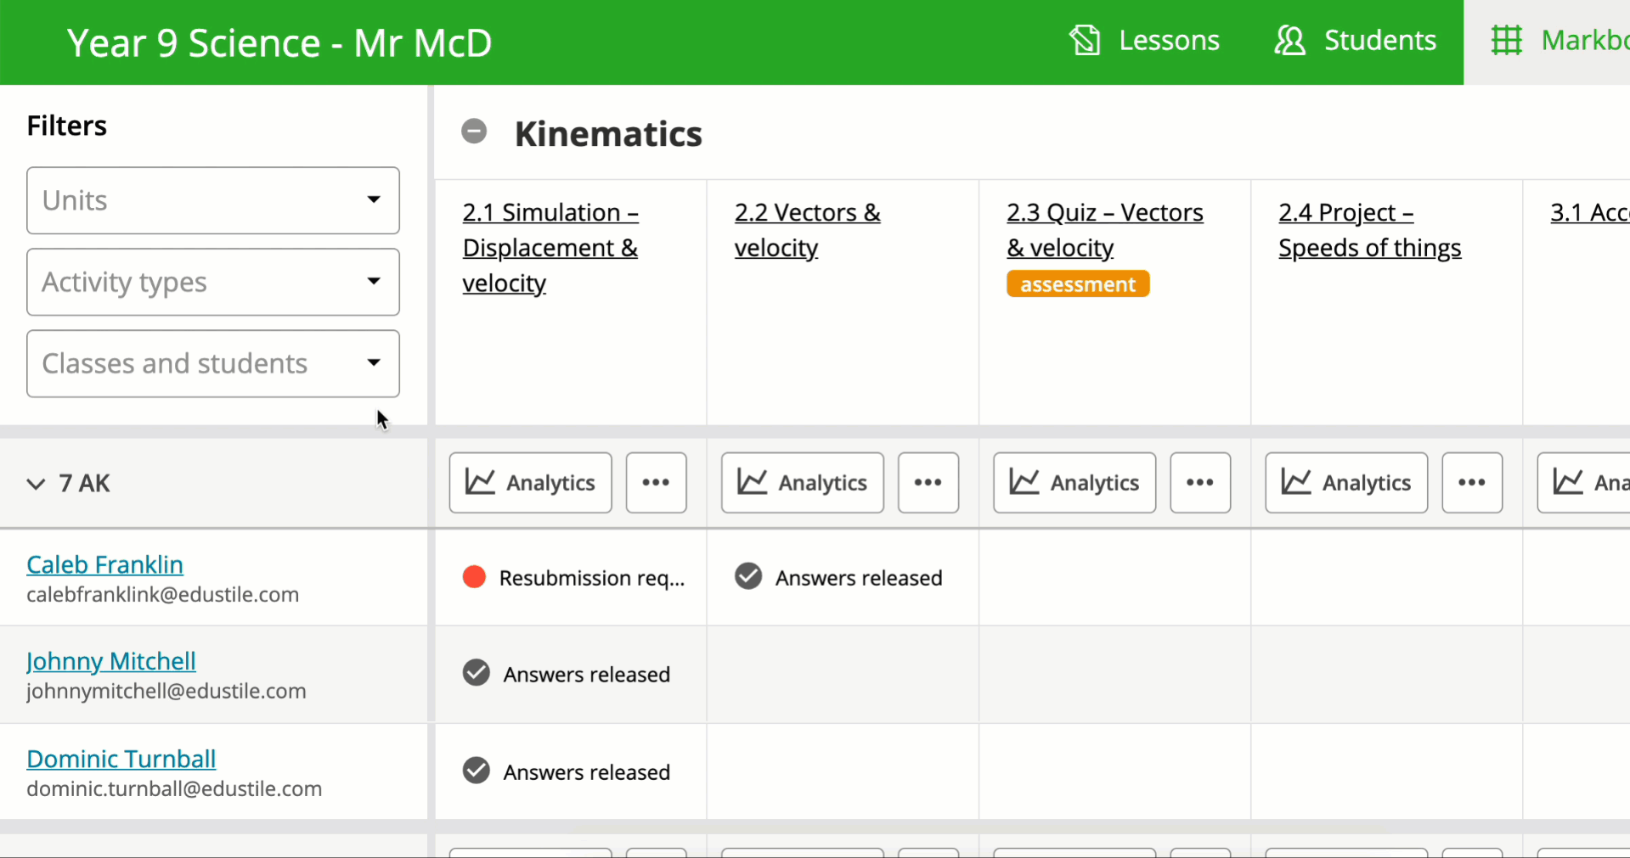Click the Lessons notebook icon
This screenshot has width=1630, height=858.
(1085, 41)
